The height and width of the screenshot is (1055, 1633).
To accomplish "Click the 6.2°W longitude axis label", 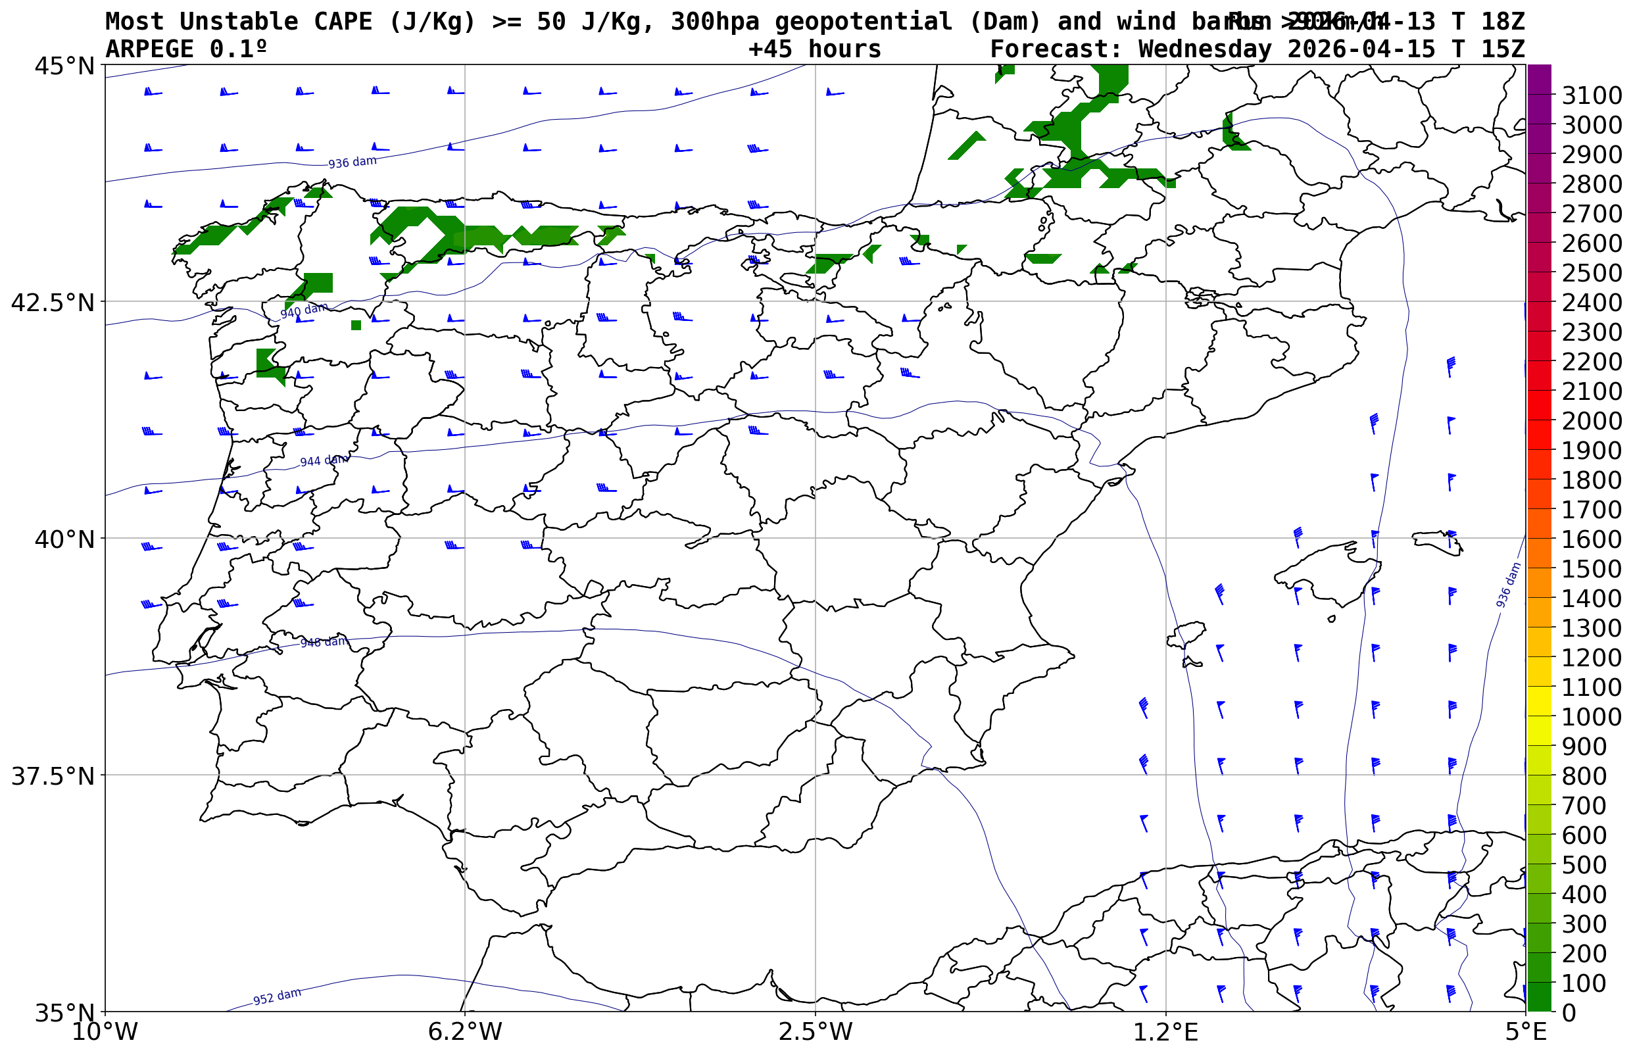I will [464, 1032].
